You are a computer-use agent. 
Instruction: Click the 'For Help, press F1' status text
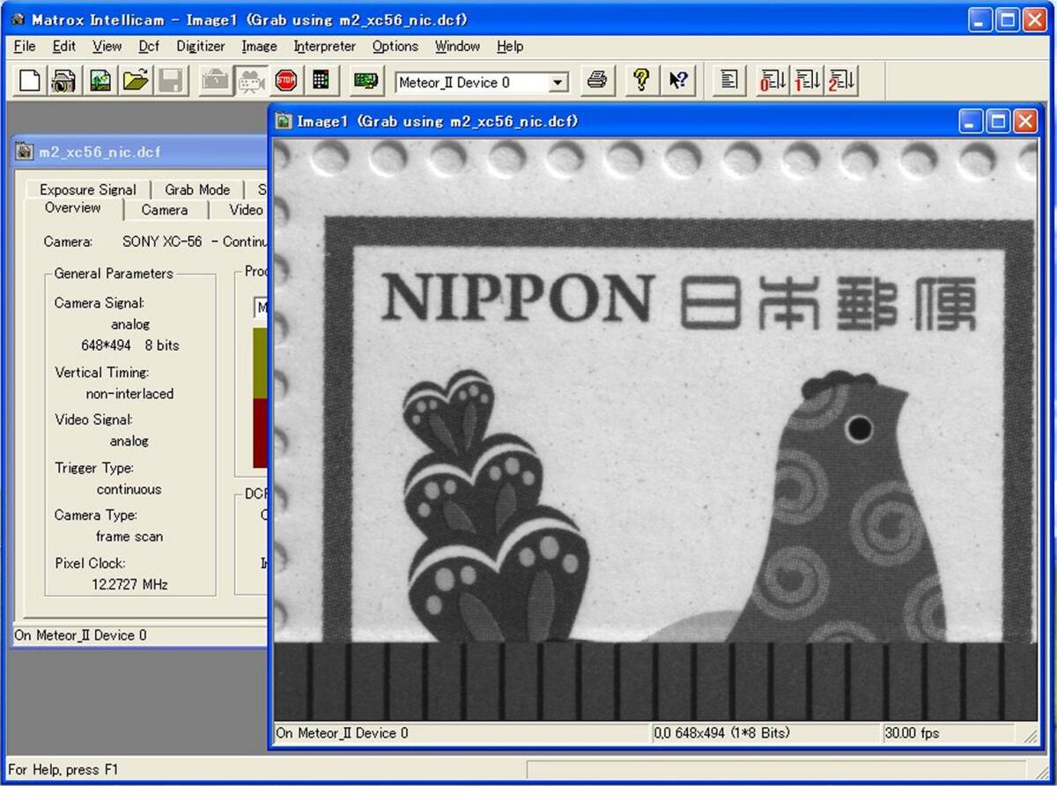click(63, 770)
